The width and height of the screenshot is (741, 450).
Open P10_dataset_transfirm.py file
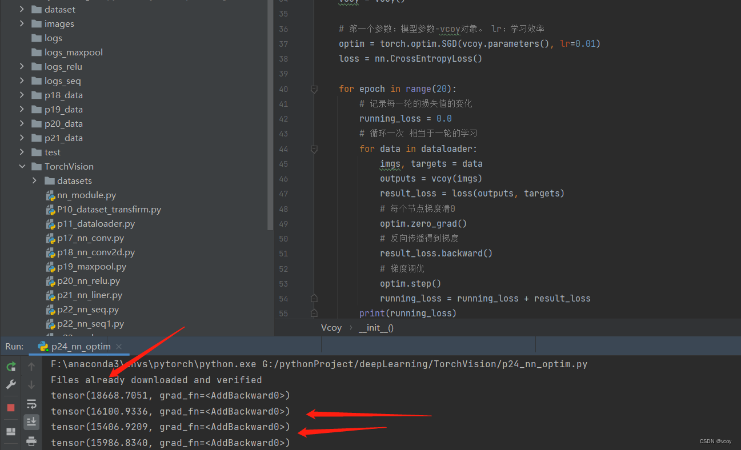(109, 209)
